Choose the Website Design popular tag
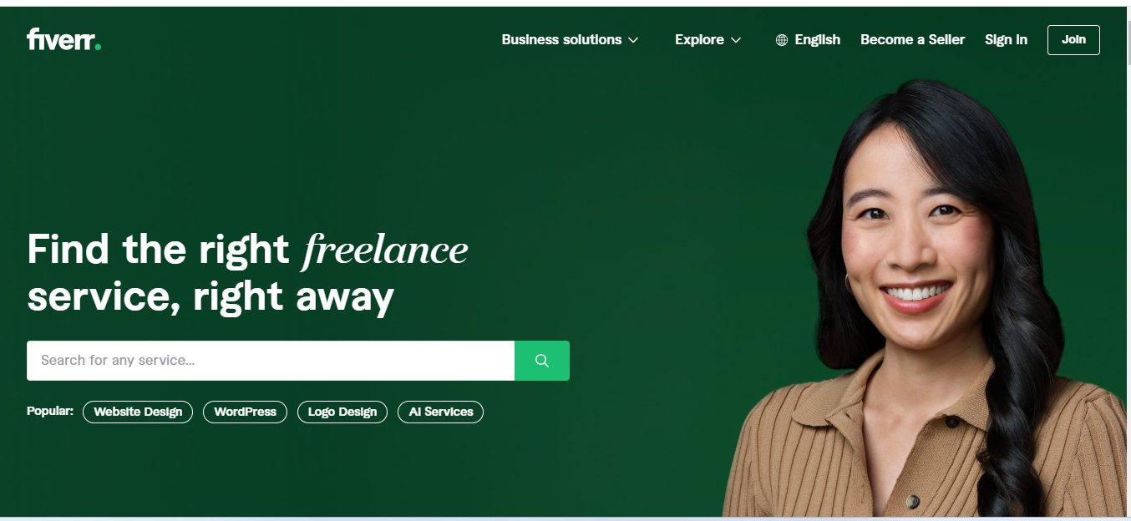The height and width of the screenshot is (521, 1131). tap(138, 412)
